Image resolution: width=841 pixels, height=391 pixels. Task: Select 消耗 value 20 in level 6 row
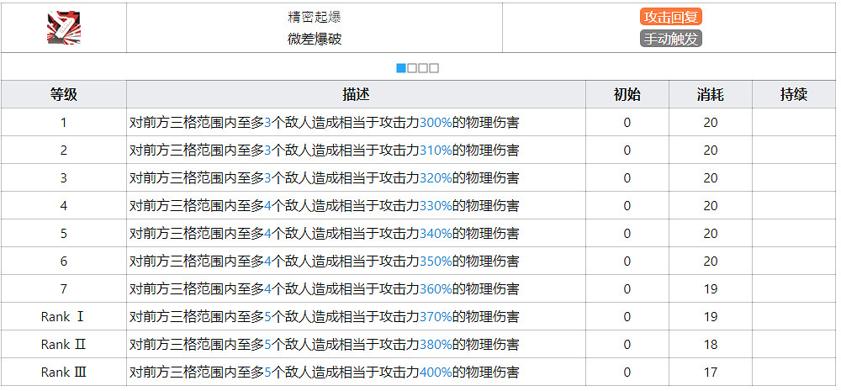click(x=711, y=262)
